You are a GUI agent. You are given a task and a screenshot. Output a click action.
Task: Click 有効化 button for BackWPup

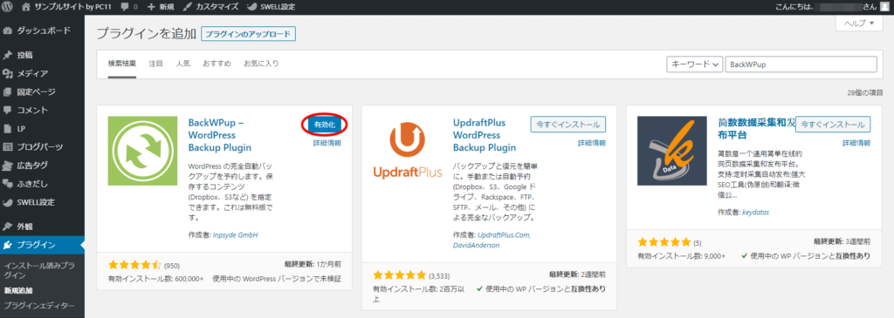pyautogui.click(x=325, y=125)
